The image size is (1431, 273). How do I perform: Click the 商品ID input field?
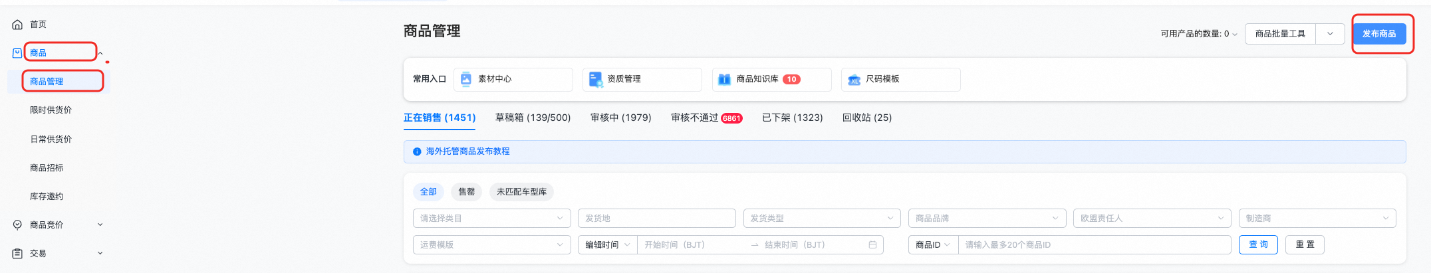pyautogui.click(x=1094, y=245)
